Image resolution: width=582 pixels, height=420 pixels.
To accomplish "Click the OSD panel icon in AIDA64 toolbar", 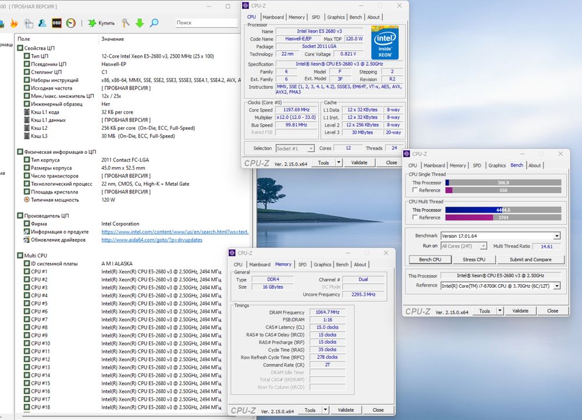I will coord(56,23).
